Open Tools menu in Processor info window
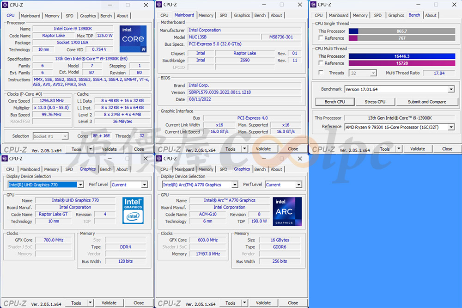Screen dimensions: 462x308 click(76, 149)
